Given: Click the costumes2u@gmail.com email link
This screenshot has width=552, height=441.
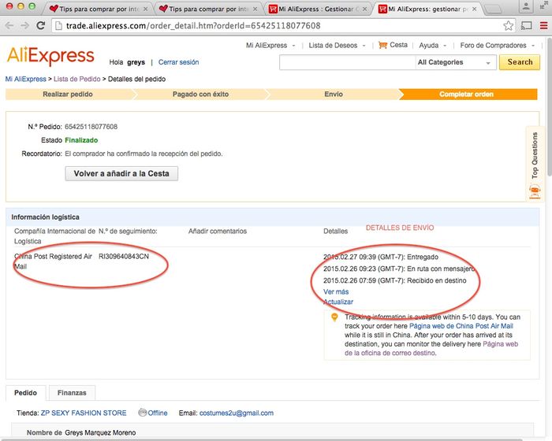Looking at the screenshot, I should point(237,413).
